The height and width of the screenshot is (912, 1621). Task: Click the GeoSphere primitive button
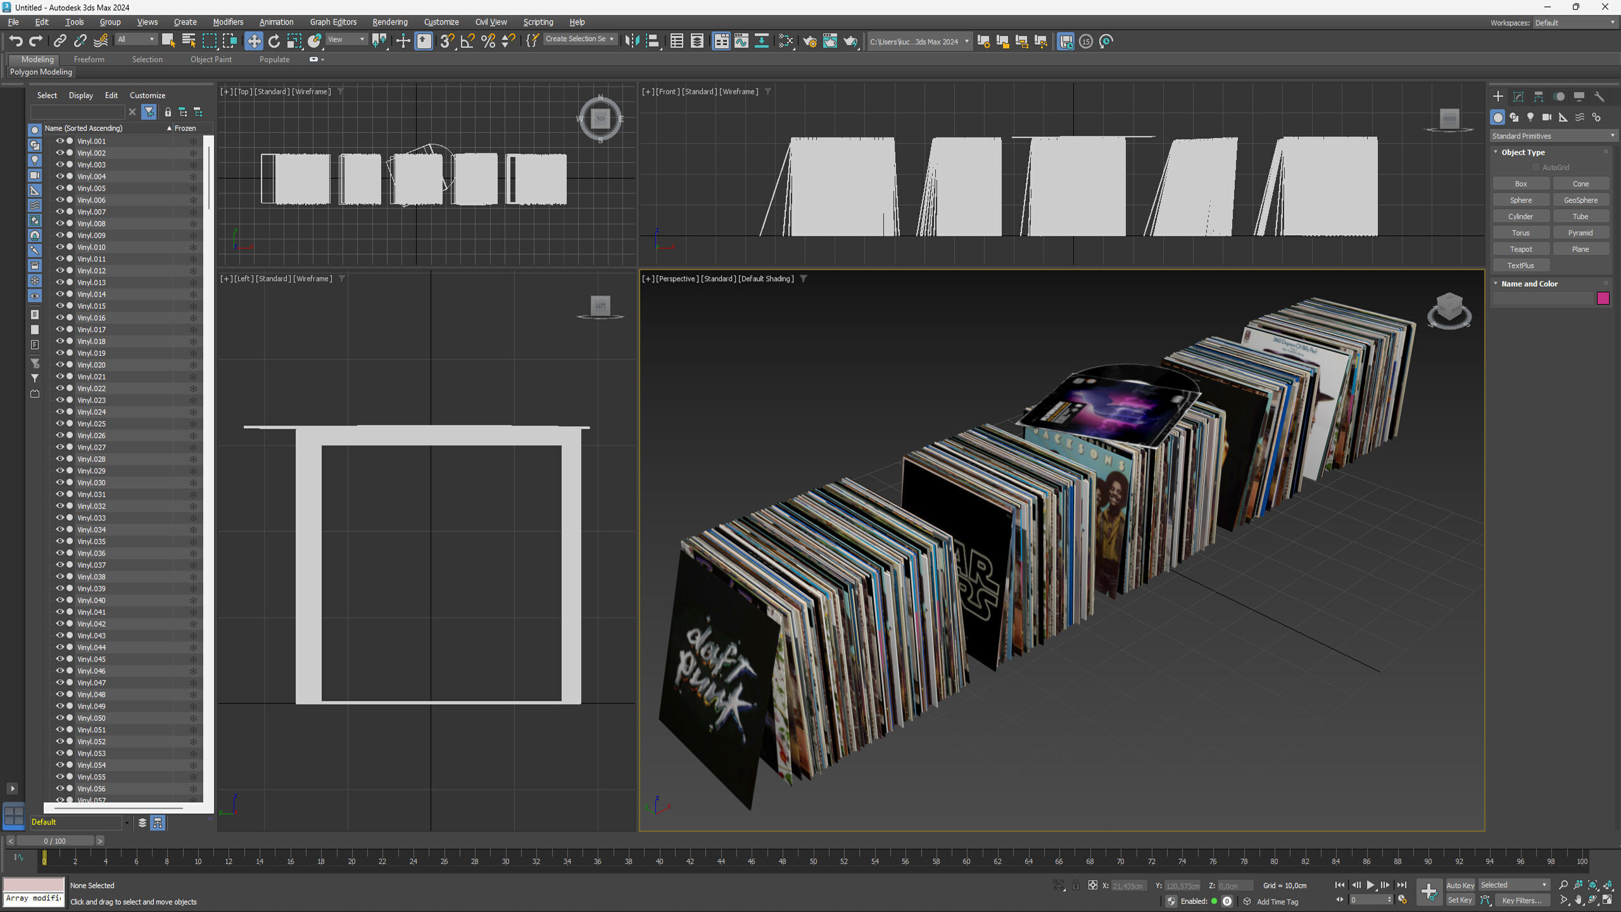point(1580,200)
